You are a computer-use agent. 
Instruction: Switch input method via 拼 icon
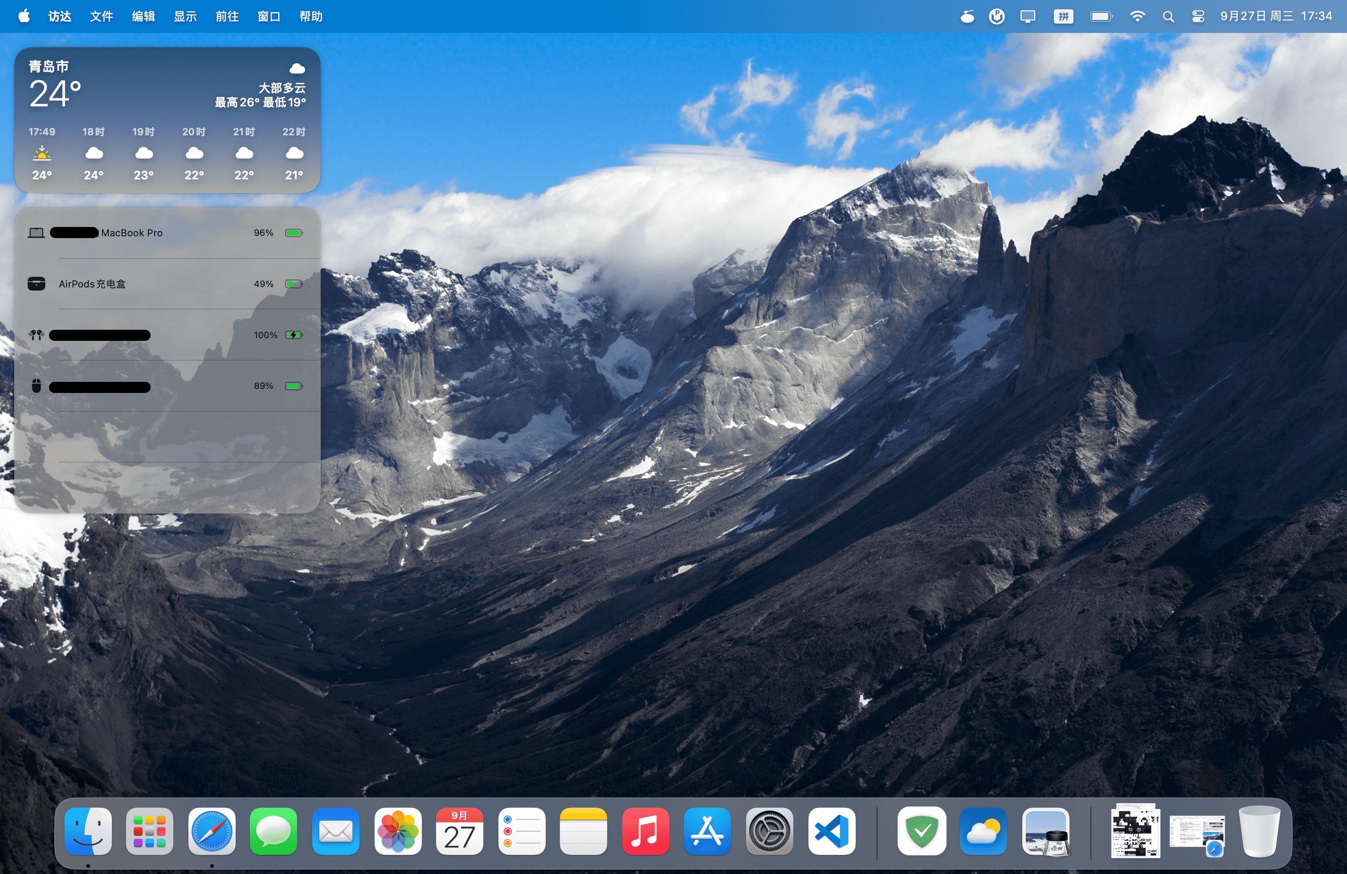(1063, 16)
